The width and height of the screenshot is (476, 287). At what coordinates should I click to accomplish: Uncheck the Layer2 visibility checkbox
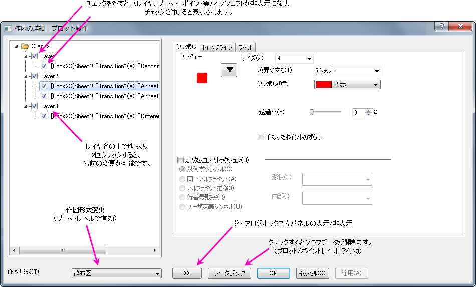tap(34, 76)
